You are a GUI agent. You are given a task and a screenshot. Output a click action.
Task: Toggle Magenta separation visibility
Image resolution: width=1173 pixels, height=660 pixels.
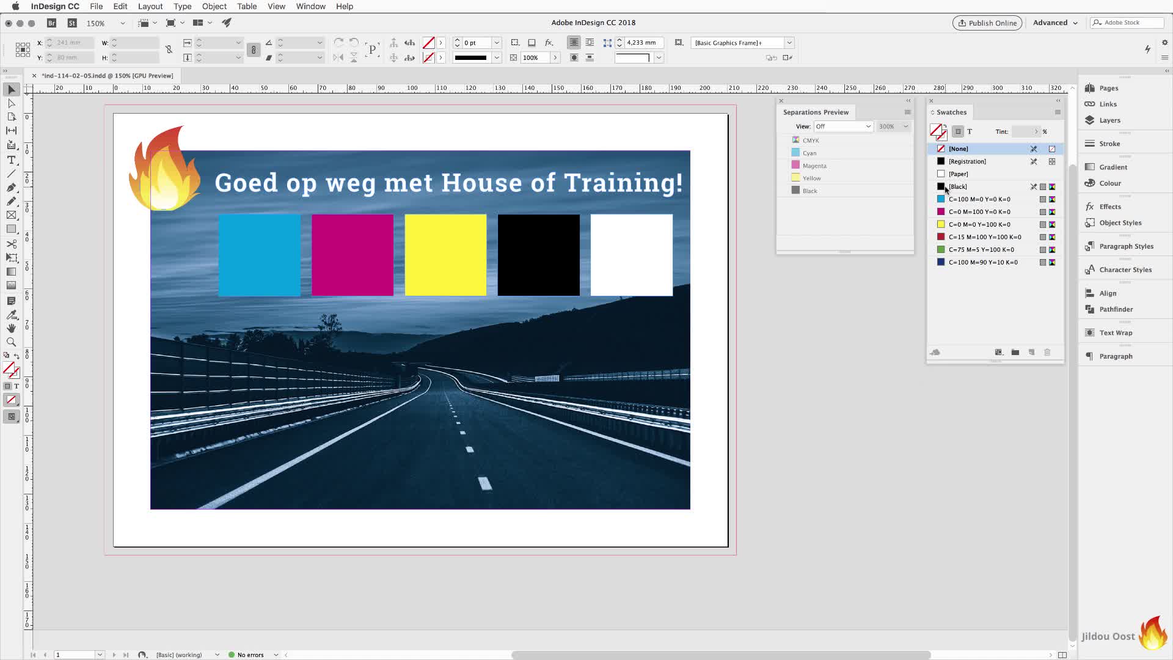pos(795,165)
